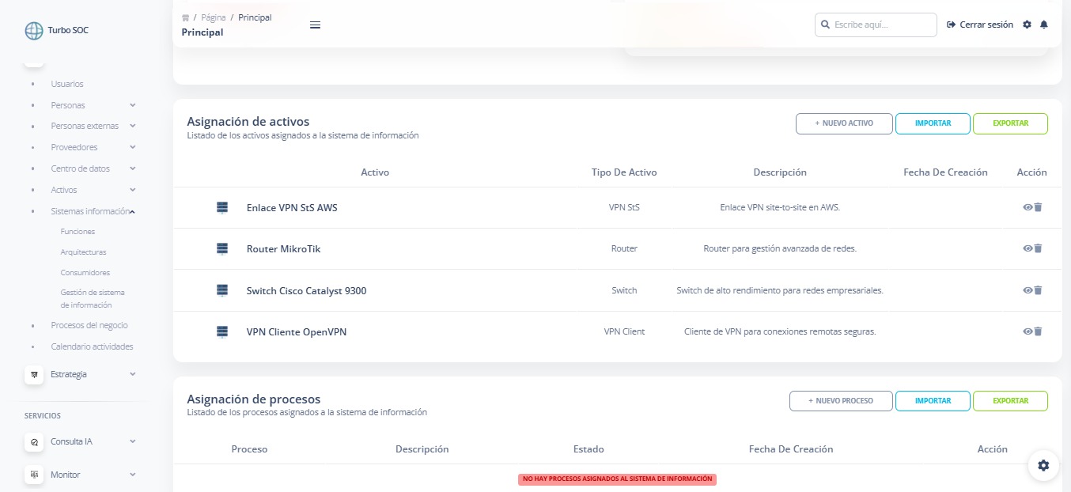Go to Procesos del negocio
Image resolution: width=1071 pixels, height=492 pixels.
pos(89,325)
